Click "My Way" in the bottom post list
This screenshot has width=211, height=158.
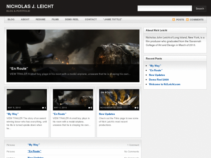click(34, 145)
